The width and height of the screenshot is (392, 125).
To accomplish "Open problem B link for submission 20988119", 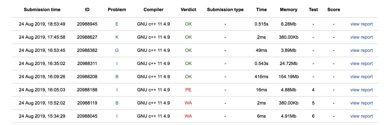I will pyautogui.click(x=117, y=103).
